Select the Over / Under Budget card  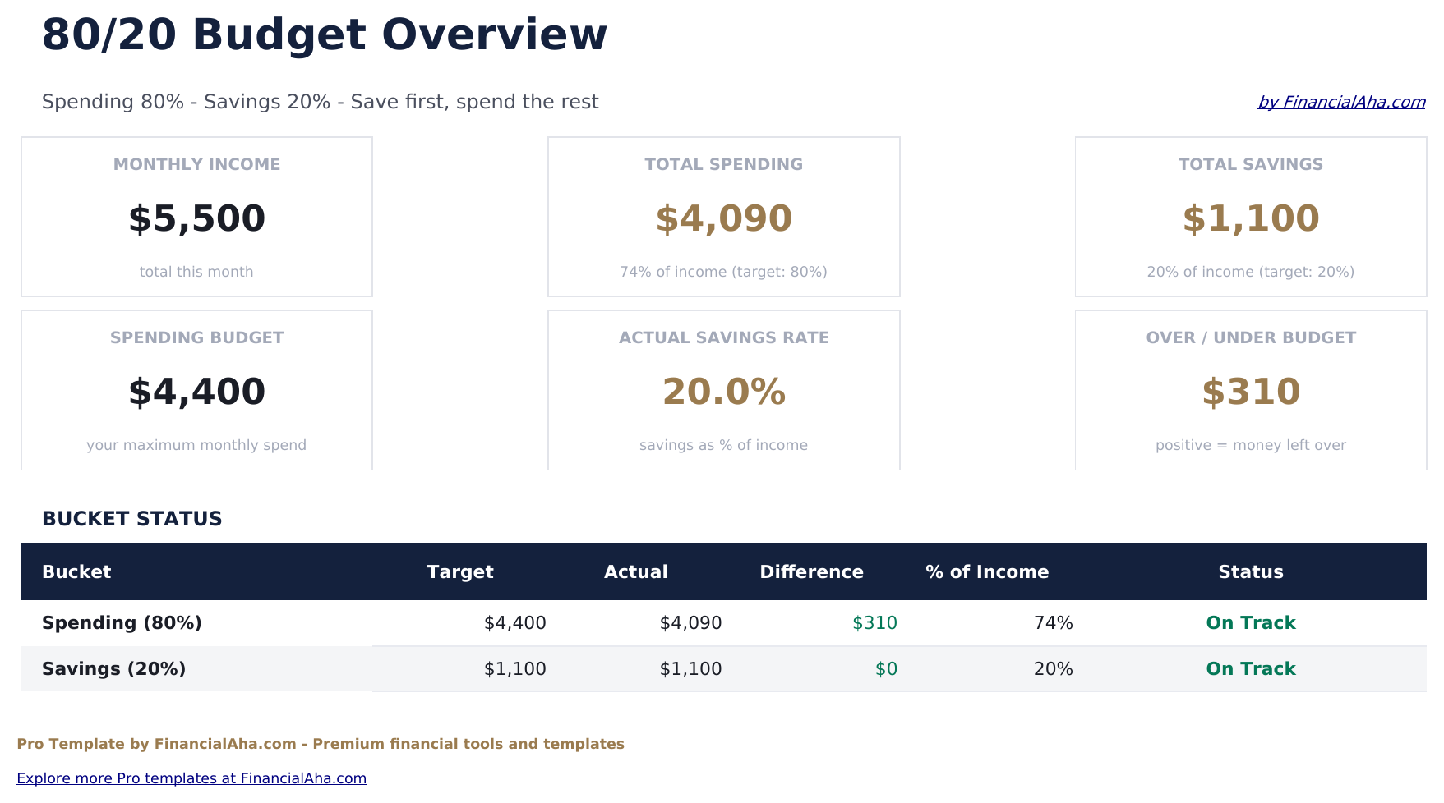pos(1250,390)
